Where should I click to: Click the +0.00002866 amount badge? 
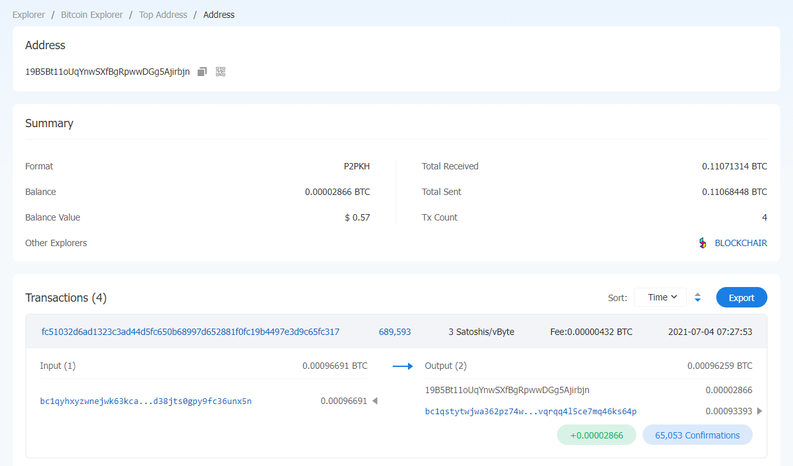(597, 435)
